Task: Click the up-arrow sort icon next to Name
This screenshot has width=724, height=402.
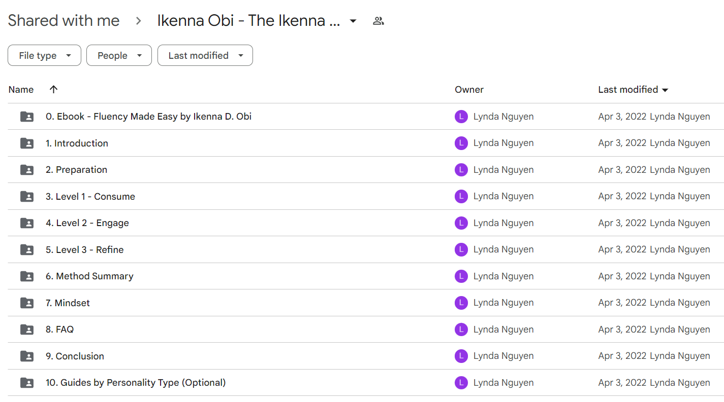Action: [53, 89]
